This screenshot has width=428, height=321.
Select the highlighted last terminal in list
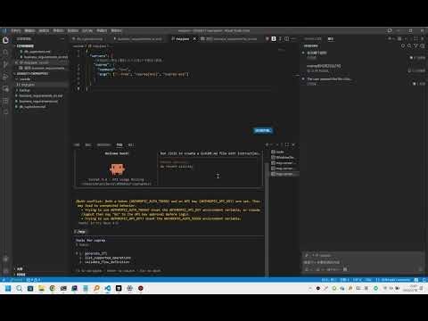tap(284, 174)
